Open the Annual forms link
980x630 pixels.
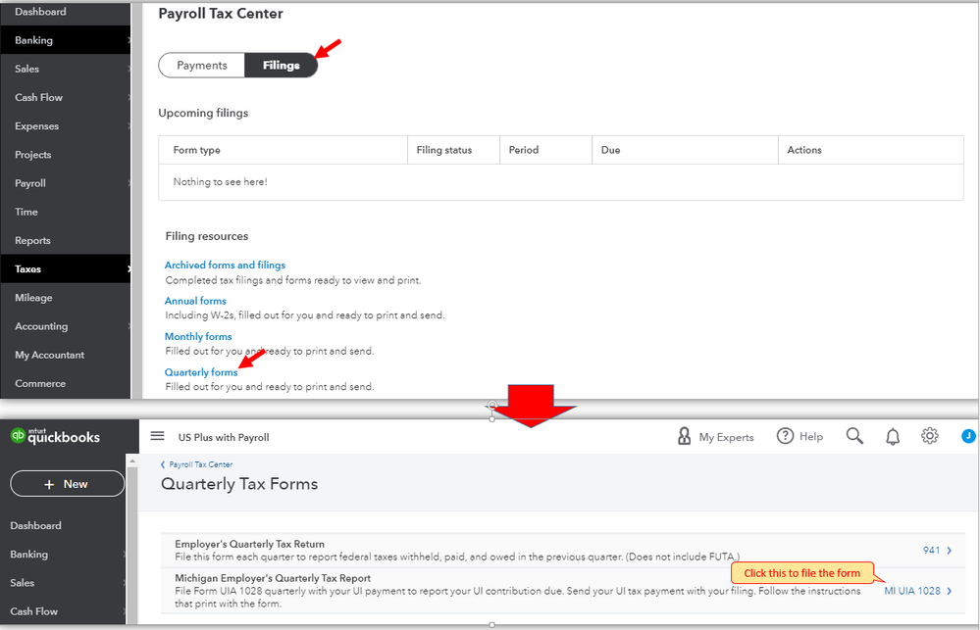coord(195,301)
